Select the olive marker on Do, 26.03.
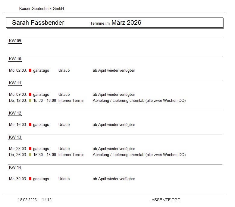This screenshot has height=207, width=235. point(30,155)
